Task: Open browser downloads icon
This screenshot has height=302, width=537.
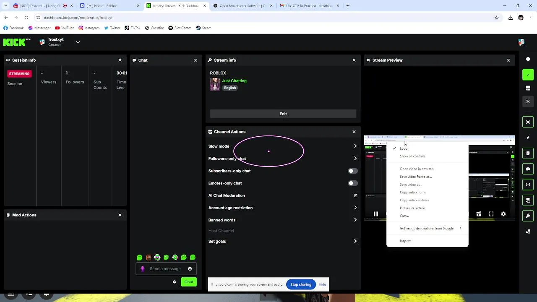Action: point(511,18)
